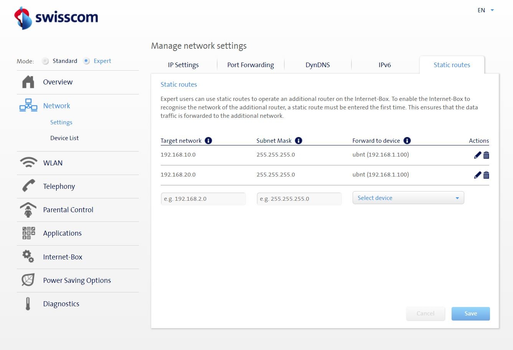513x350 pixels.
Task: Select Expert mode radio button
Action: tap(87, 61)
